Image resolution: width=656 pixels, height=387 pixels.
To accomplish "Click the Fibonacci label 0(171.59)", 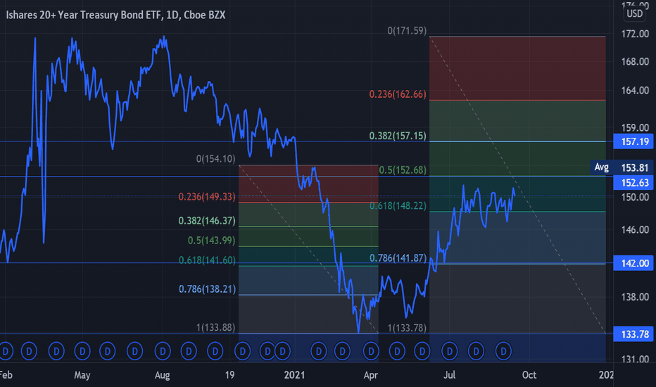I will click(407, 30).
